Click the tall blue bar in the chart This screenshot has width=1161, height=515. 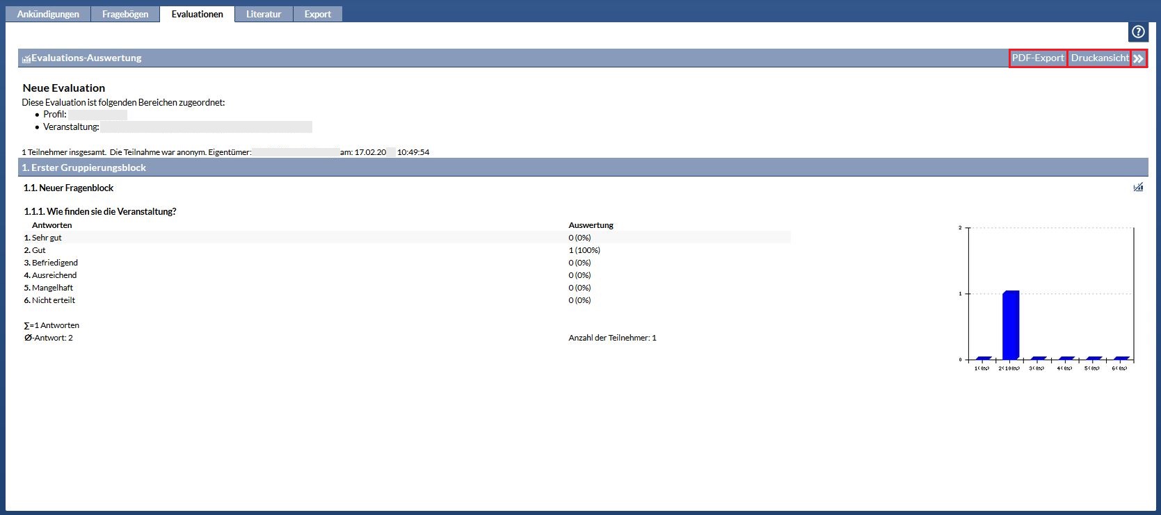(x=1011, y=325)
